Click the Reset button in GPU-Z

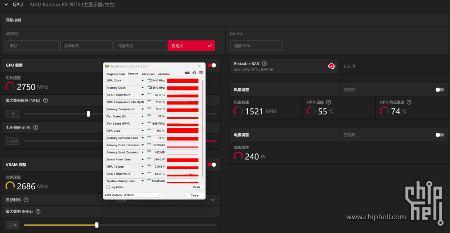point(197,187)
